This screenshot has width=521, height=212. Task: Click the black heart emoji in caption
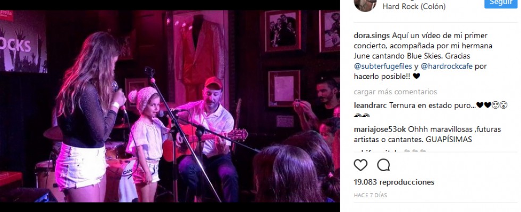coord(416,76)
